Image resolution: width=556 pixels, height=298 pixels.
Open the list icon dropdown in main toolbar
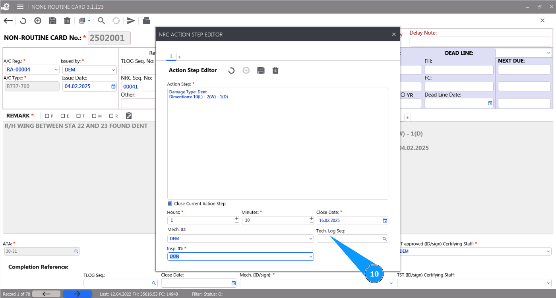(x=85, y=21)
